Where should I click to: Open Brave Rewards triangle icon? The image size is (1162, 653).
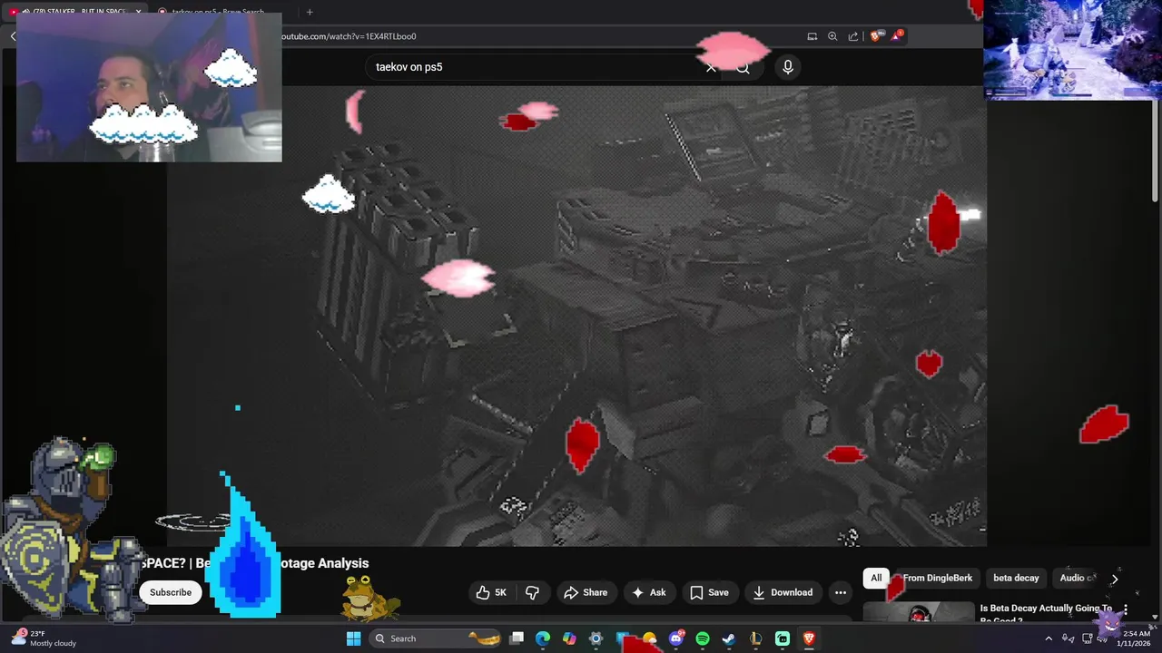[x=897, y=36]
